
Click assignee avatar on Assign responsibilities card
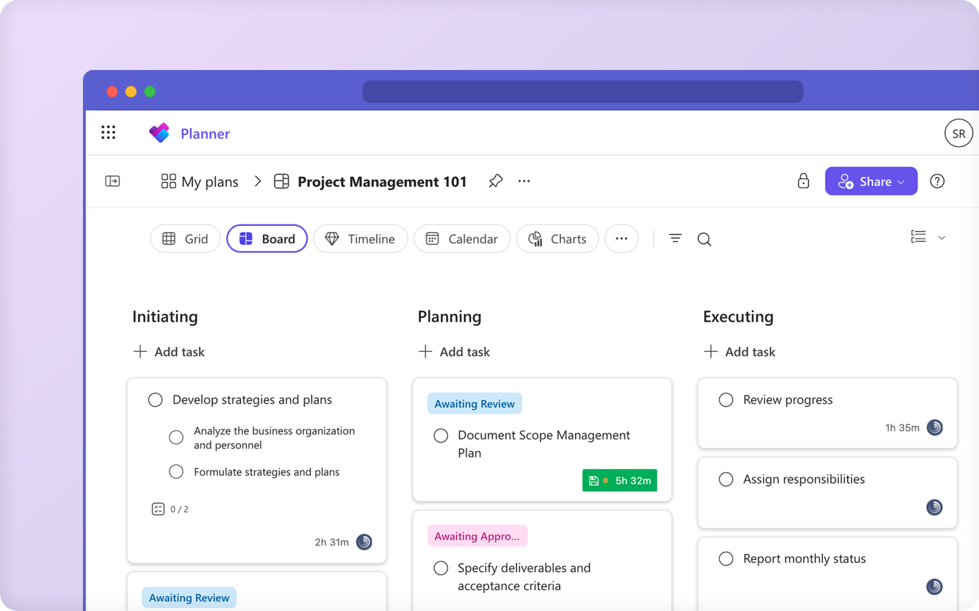point(934,507)
